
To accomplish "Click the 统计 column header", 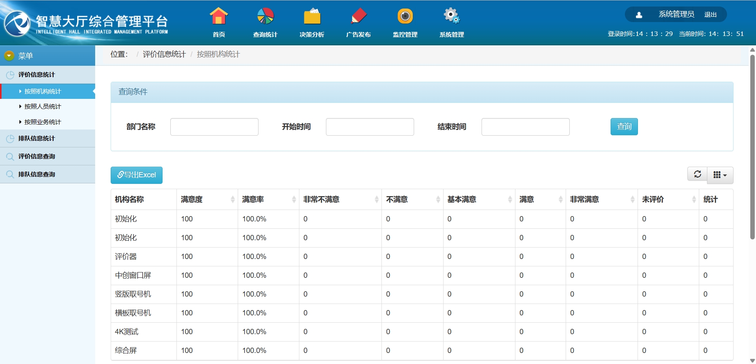I will click(x=716, y=199).
